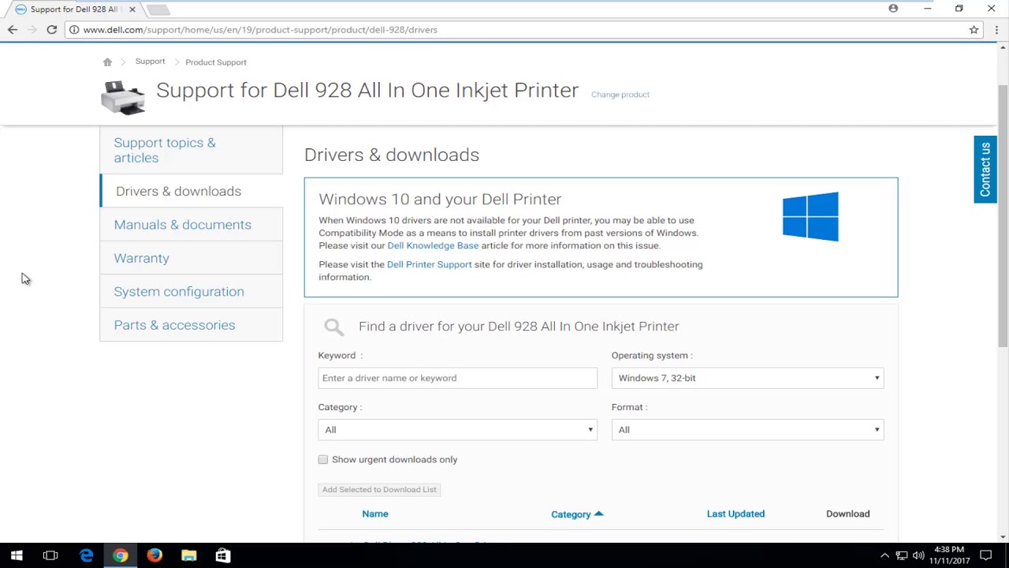Click Support in the breadcrumb
Screen dimensions: 1009x568
coord(150,62)
